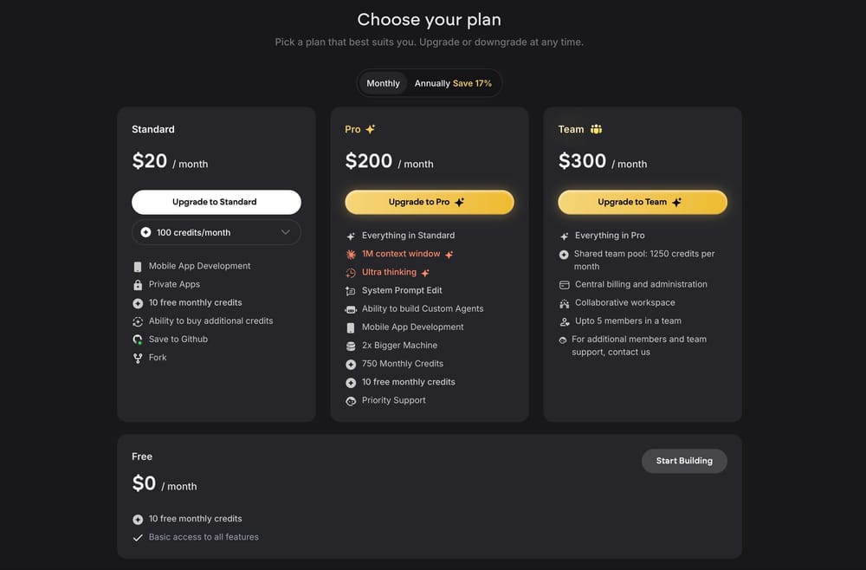Image resolution: width=866 pixels, height=570 pixels.
Task: Click the phone icon next to Mobile App Development
Action: 139,265
